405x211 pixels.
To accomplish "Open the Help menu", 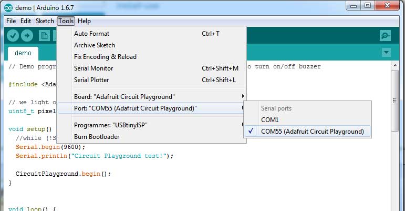I will pos(84,21).
